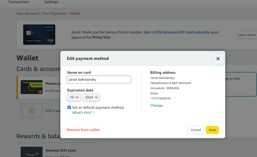Open the $150 Amazon Gift Card offer link
Screen dimensions: 257x157
click(177, 32)
